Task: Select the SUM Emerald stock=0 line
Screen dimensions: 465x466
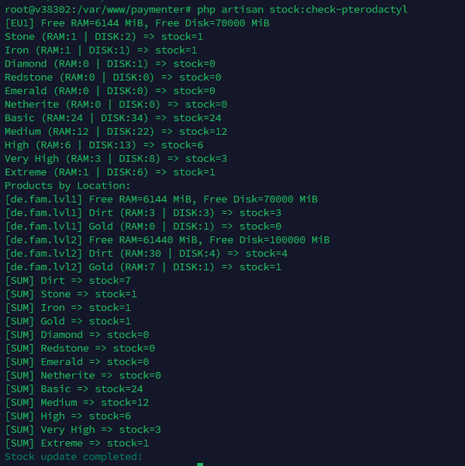Action: [x=77, y=362]
